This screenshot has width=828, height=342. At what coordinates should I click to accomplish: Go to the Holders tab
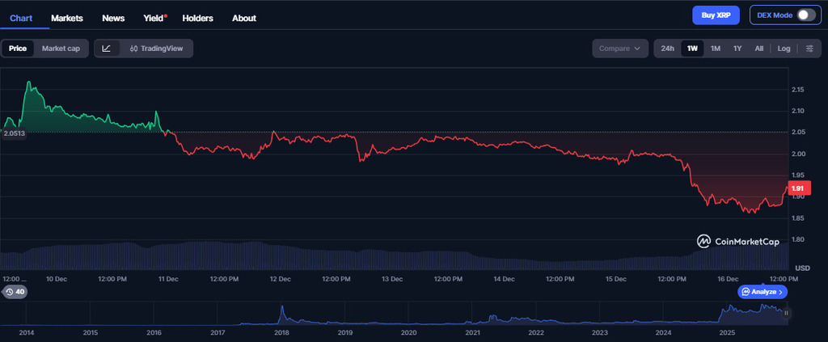click(x=198, y=18)
